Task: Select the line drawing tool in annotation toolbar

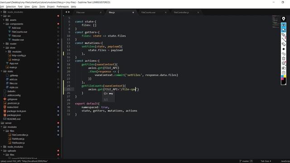Action: [x=284, y=39]
